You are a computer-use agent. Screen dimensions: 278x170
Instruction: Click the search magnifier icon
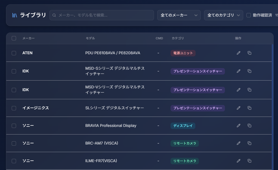pyautogui.click(x=54, y=15)
